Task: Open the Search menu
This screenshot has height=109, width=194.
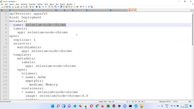Action: pyautogui.click(x=12, y=4)
